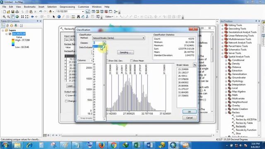Create a new map document icon
Viewport: 265px width, 149px height.
pyautogui.click(x=4, y=12)
